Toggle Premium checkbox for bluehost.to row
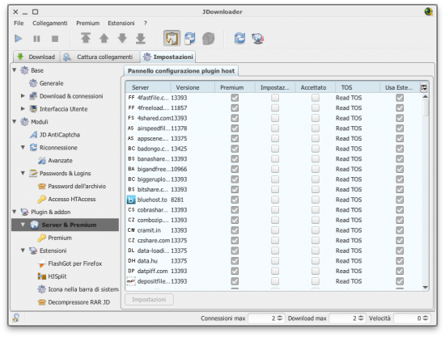The image size is (445, 337). click(x=235, y=200)
